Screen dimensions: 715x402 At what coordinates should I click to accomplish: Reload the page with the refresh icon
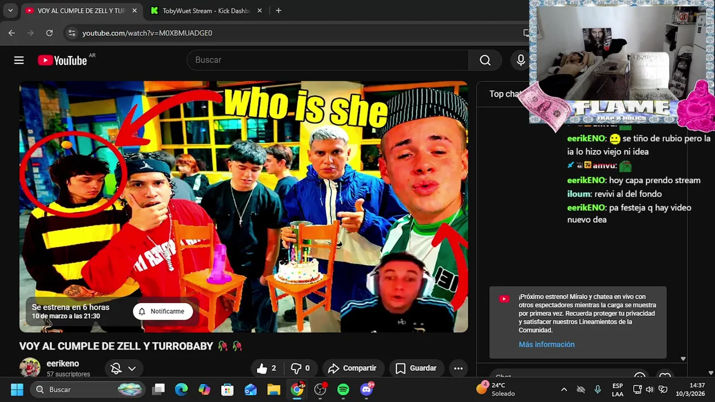(x=49, y=33)
